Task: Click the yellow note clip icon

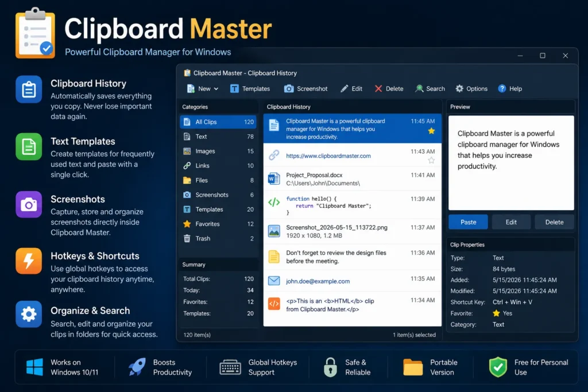Action: (x=274, y=257)
